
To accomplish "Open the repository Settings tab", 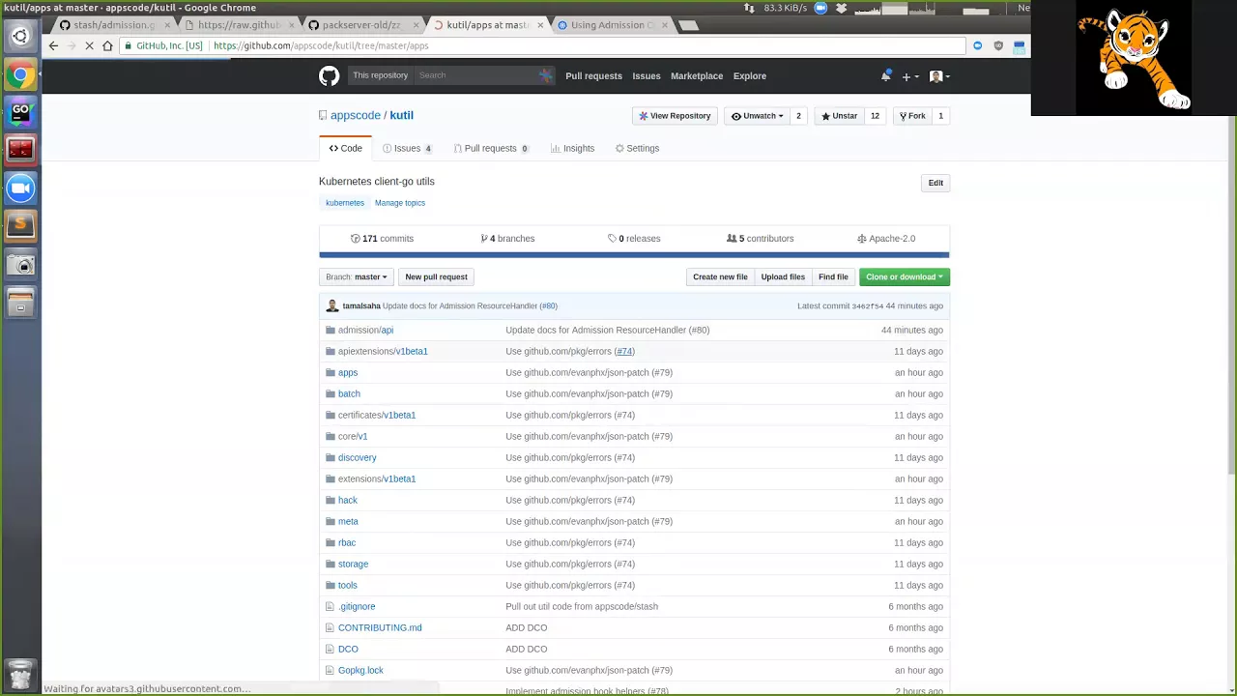I will pyautogui.click(x=637, y=148).
